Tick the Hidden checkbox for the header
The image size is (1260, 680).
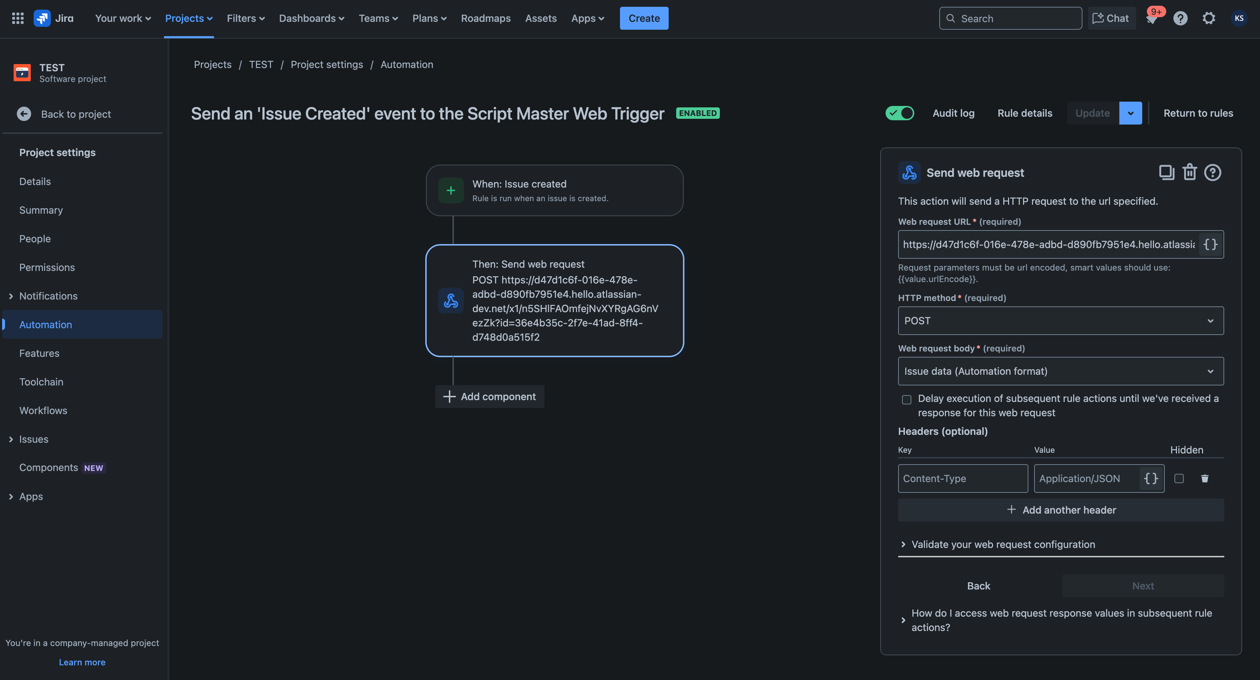point(1179,479)
